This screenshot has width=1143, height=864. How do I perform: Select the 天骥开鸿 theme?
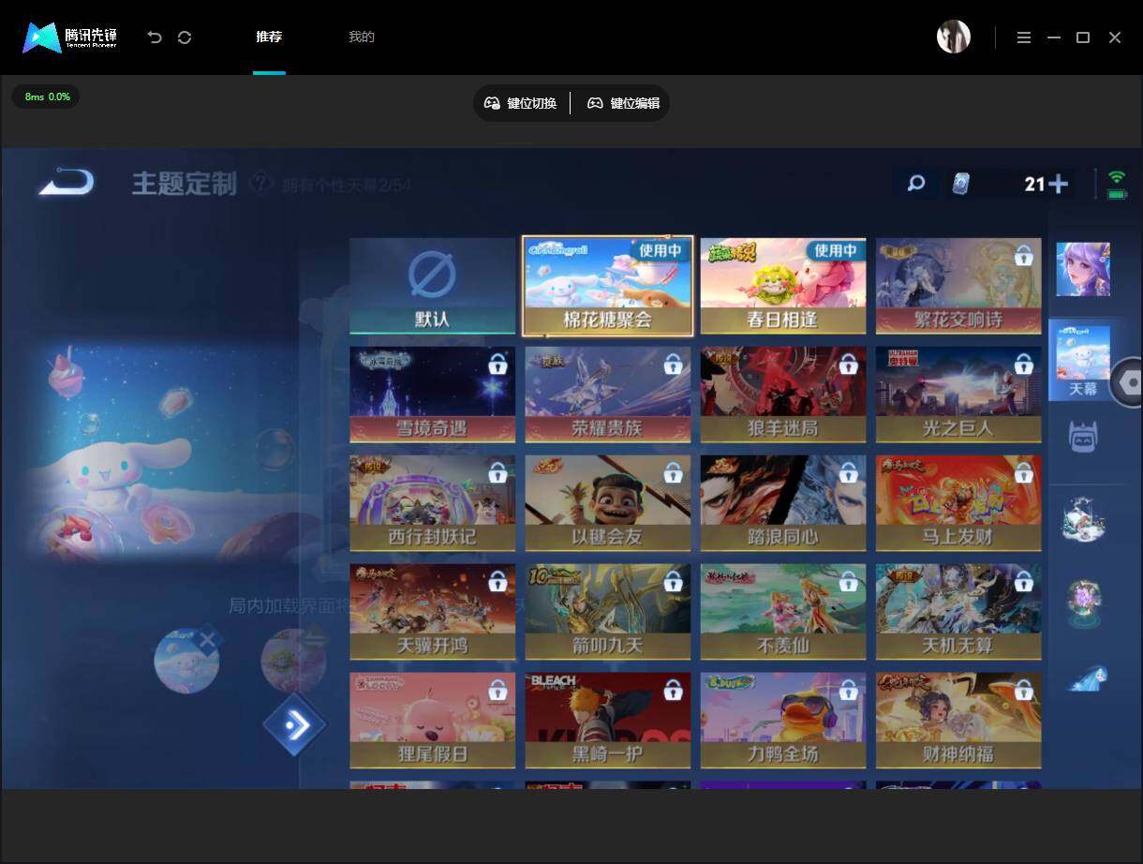[x=433, y=612]
